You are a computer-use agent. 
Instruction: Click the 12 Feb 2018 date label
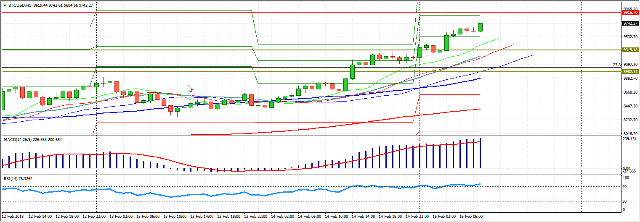click(x=13, y=217)
